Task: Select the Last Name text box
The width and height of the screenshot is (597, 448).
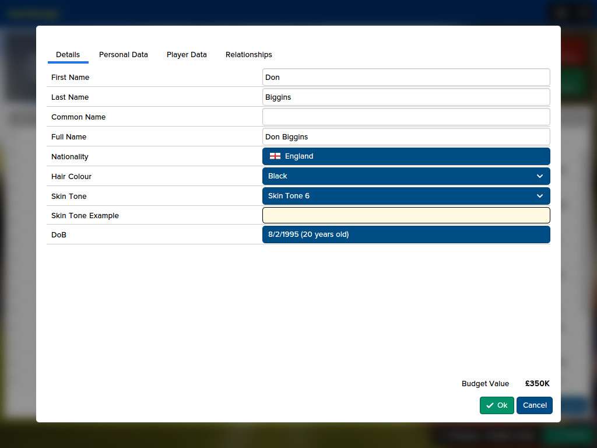Action: (406, 97)
